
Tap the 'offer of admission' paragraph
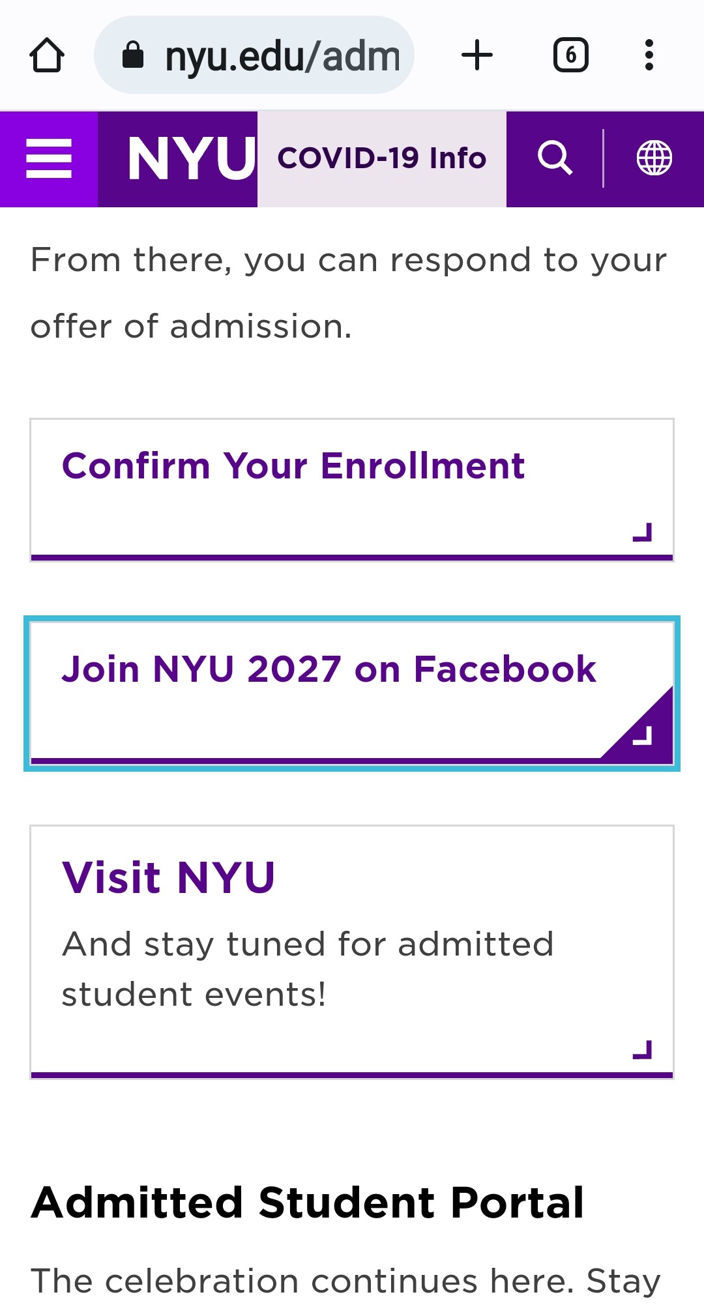coord(190,326)
